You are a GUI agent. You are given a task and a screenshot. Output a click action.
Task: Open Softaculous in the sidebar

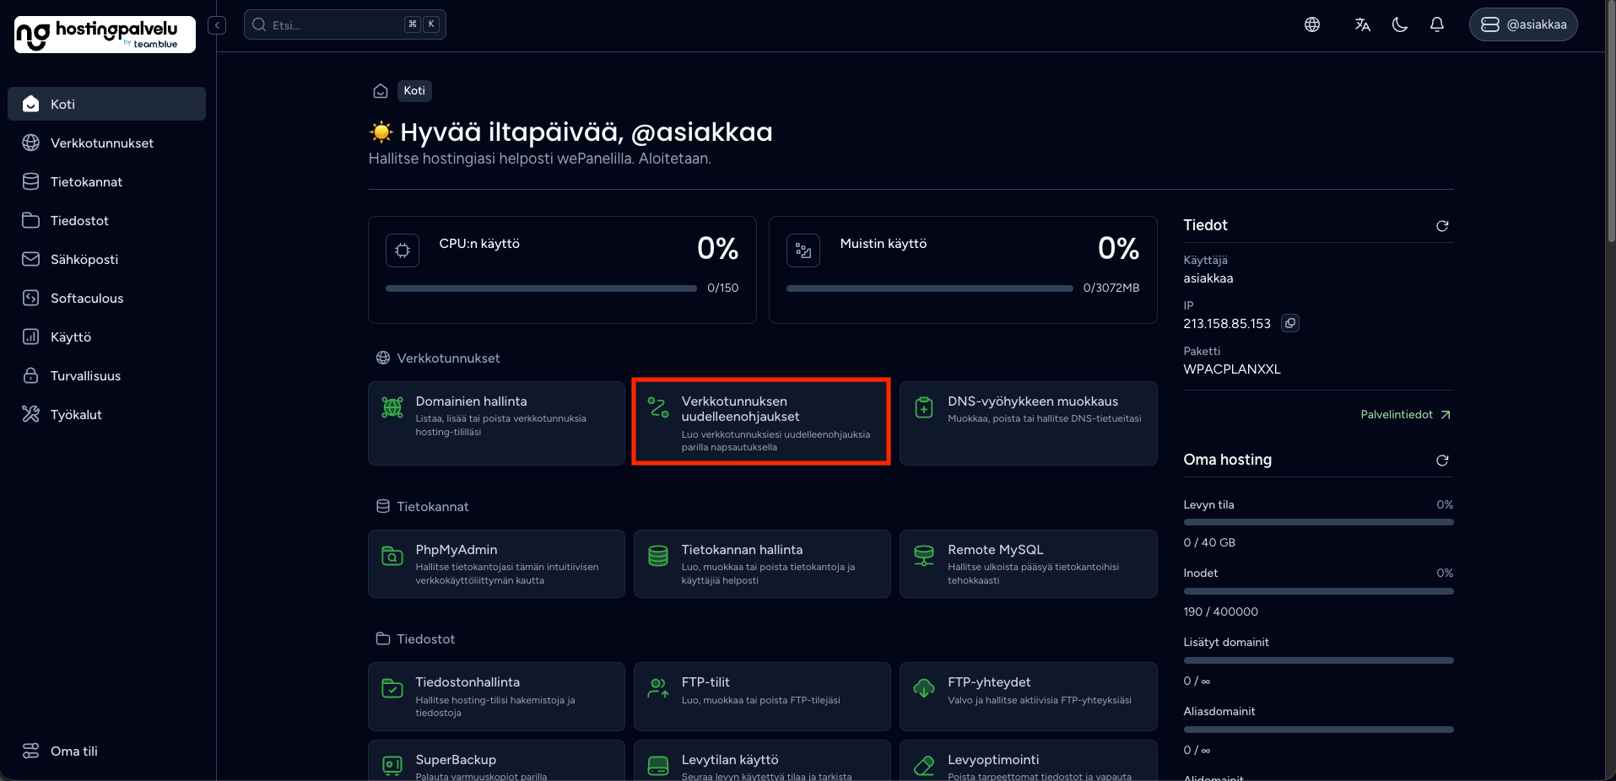pos(106,298)
